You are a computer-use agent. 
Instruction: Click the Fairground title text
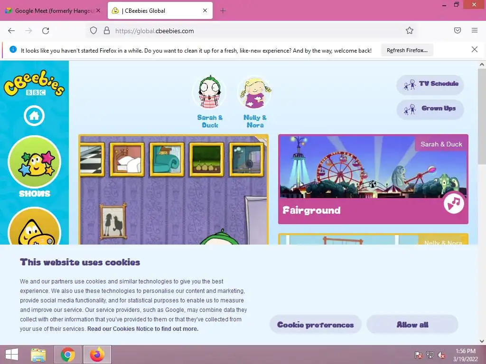click(311, 210)
